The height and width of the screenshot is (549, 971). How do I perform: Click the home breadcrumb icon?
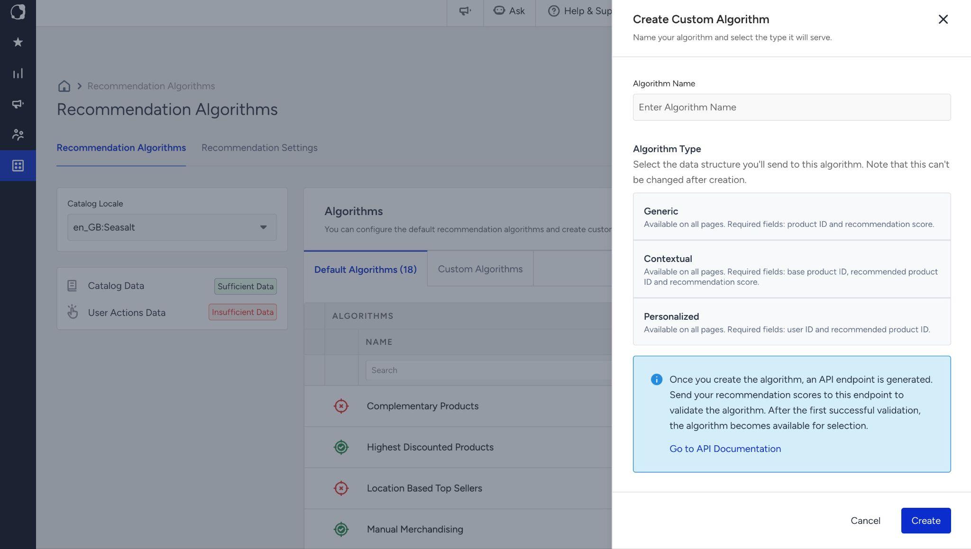pos(64,86)
